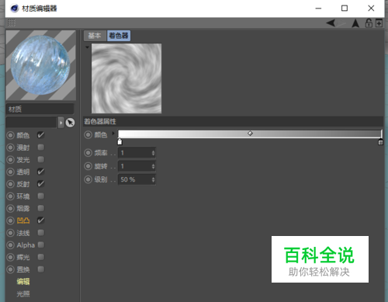
Task: Disable the 透明 channel checkbox
Action: point(41,172)
